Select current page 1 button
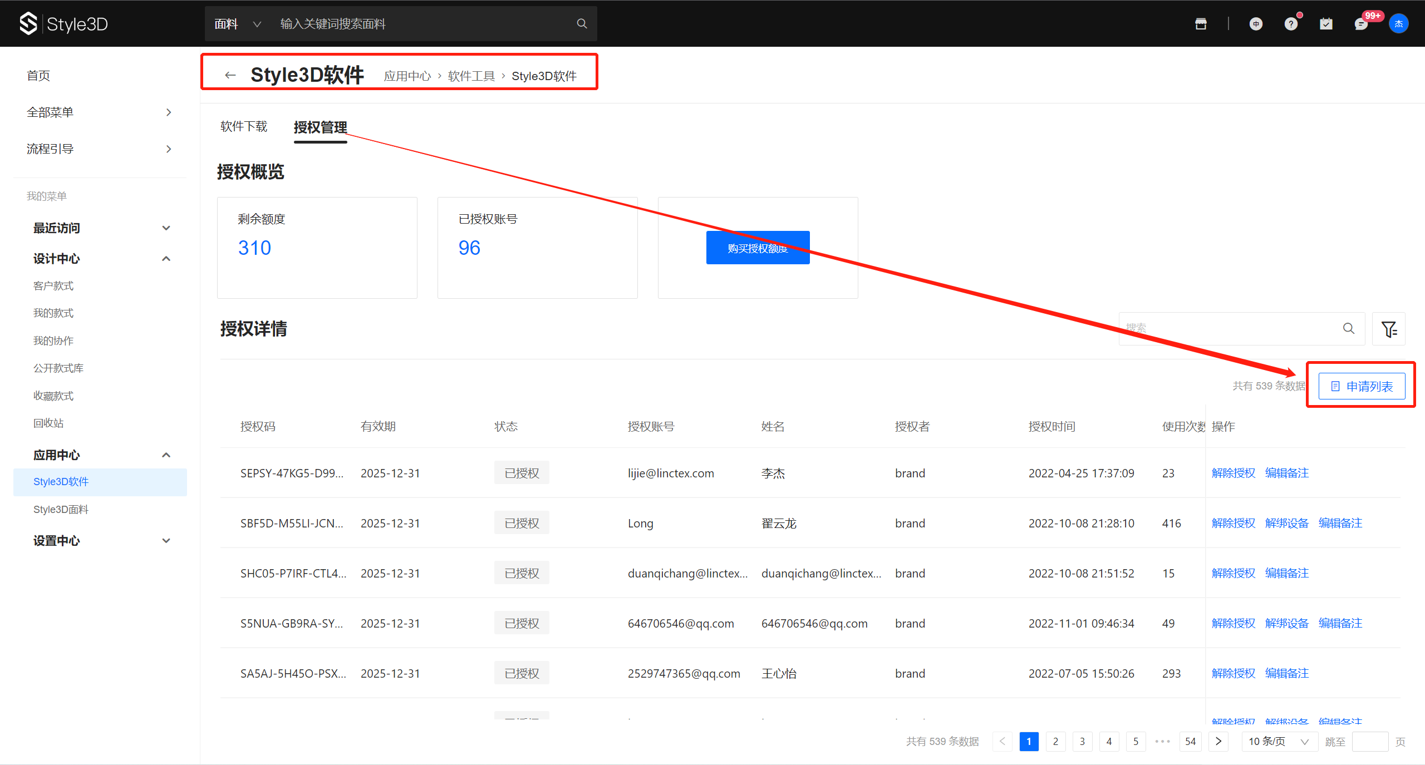1425x765 pixels. [1029, 741]
